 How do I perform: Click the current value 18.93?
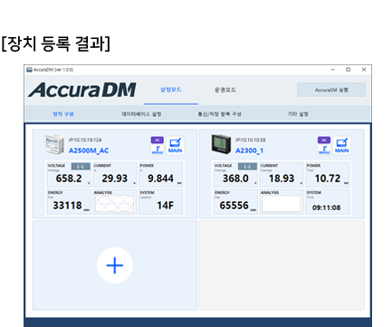coord(282,178)
